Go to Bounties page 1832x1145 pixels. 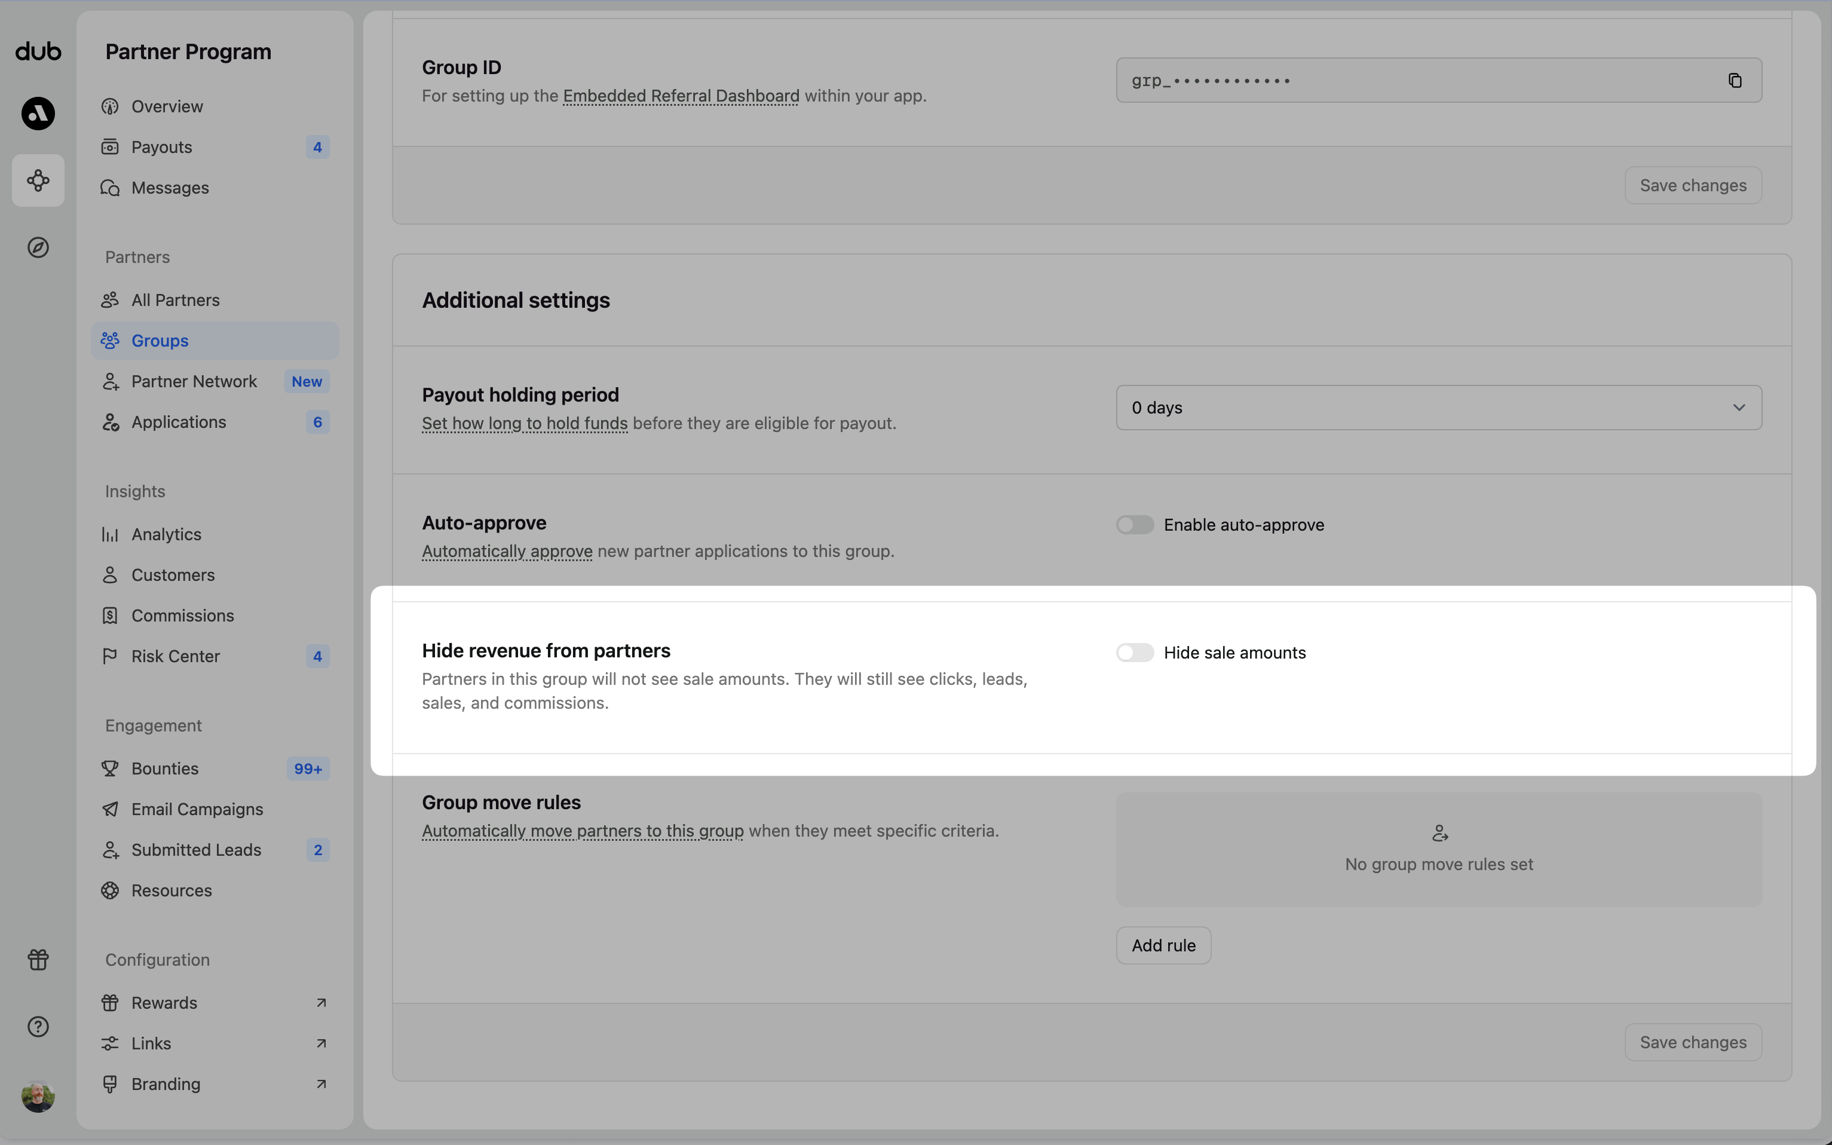[x=215, y=769]
